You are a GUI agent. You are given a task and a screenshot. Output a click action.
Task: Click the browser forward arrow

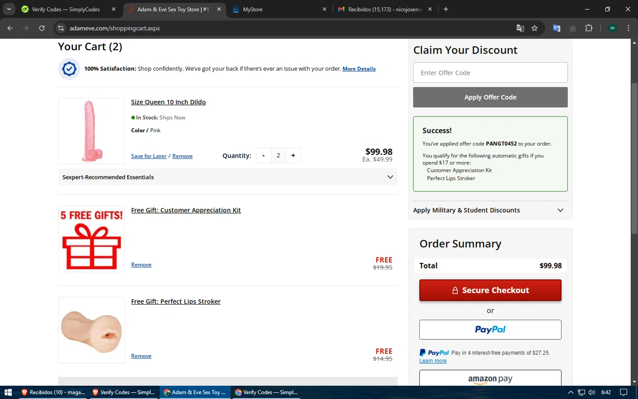coord(26,28)
